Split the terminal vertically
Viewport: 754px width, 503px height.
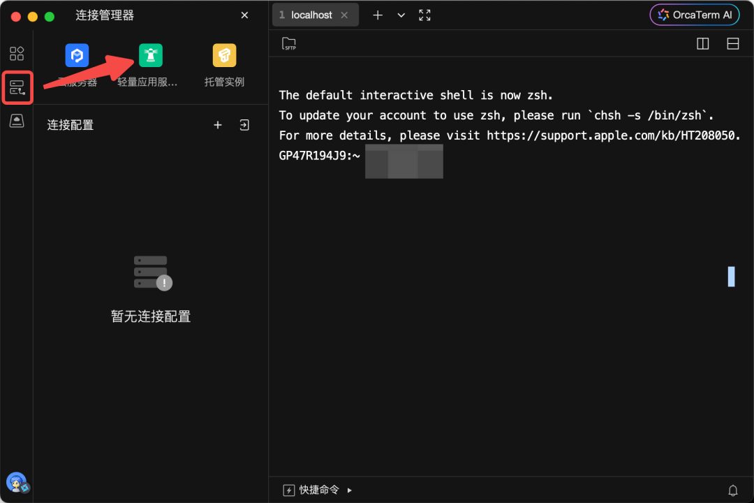[702, 43]
